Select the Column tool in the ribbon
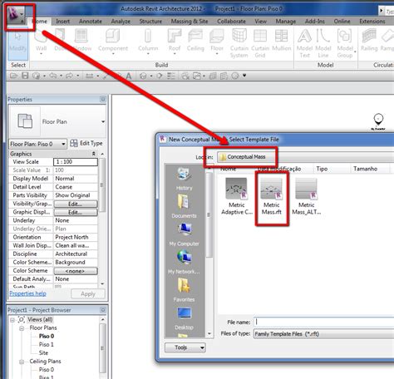This screenshot has width=394, height=379. tap(148, 40)
